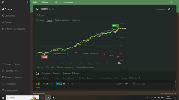This screenshot has width=179, height=100.
Task: Click the taskbar Поиск search box
Action: 23,98
